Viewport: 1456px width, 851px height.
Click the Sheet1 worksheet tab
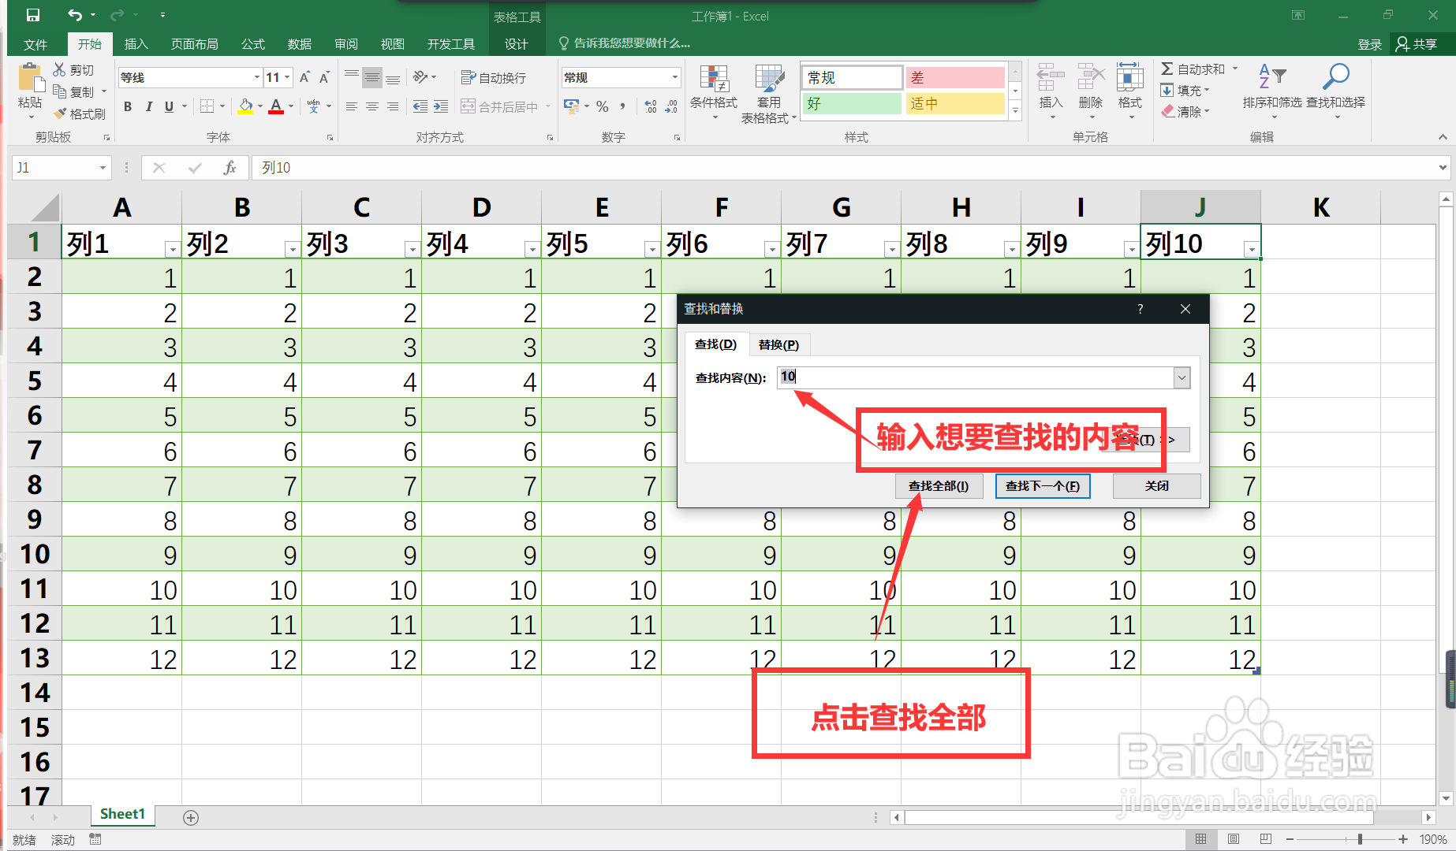[122, 814]
